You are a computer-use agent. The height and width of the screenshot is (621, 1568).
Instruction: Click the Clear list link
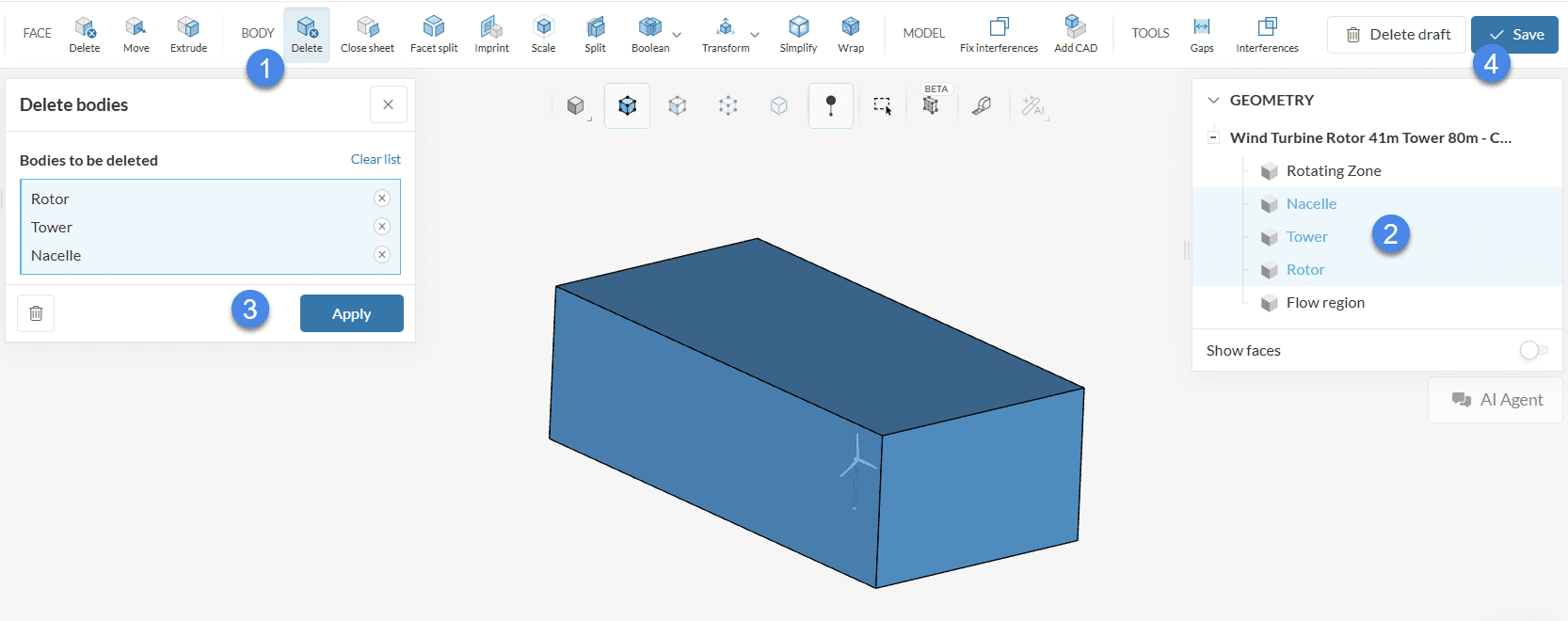pos(376,159)
